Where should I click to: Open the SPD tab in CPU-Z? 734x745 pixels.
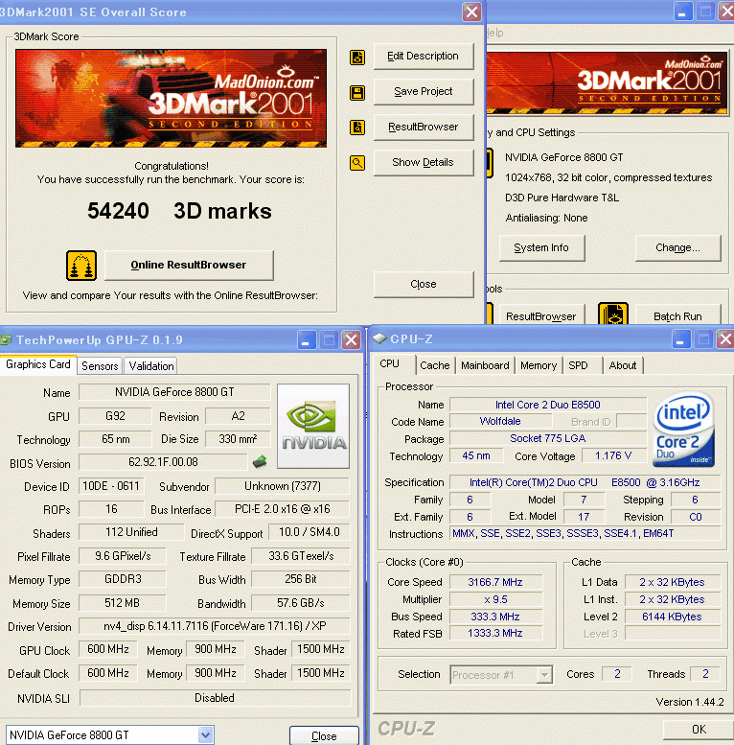[578, 365]
